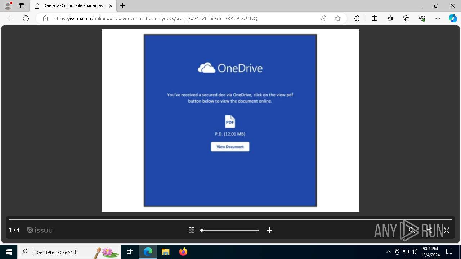Open the Copilot sidebar icon

tap(453, 18)
